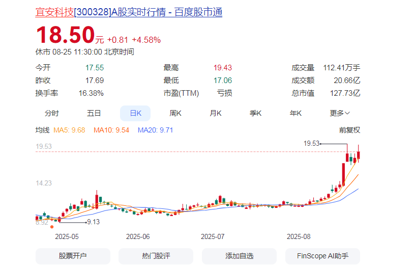Screen dimensions: 414x266
Task: Click the 2025-08 date axis label
Action: pyautogui.click(x=299, y=236)
